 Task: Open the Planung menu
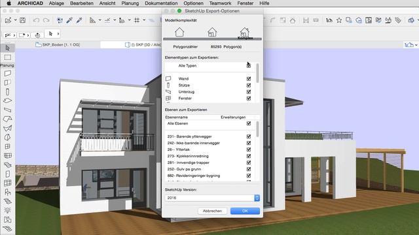tap(130, 3)
